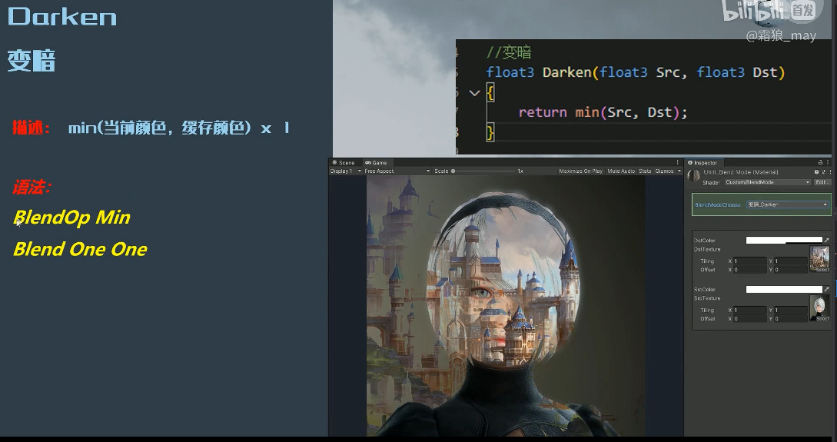The height and width of the screenshot is (442, 837).
Task: Open the BlendModeChoose dropdown
Action: coord(788,204)
